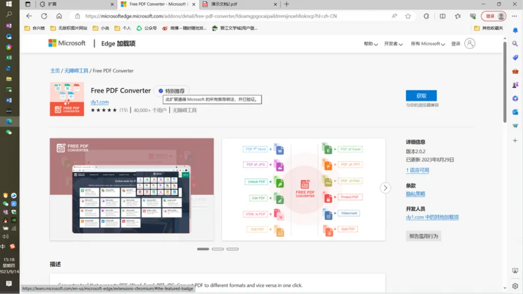523x294 pixels.
Task: Click the Free PDF Converter extension icon
Action: tap(67, 99)
